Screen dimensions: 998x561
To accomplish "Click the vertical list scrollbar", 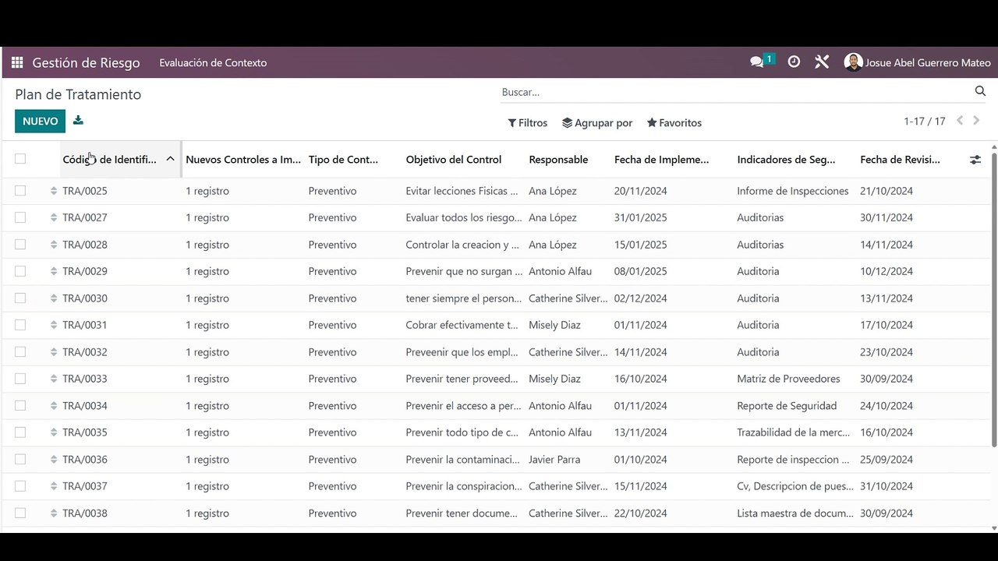I will tap(993, 300).
